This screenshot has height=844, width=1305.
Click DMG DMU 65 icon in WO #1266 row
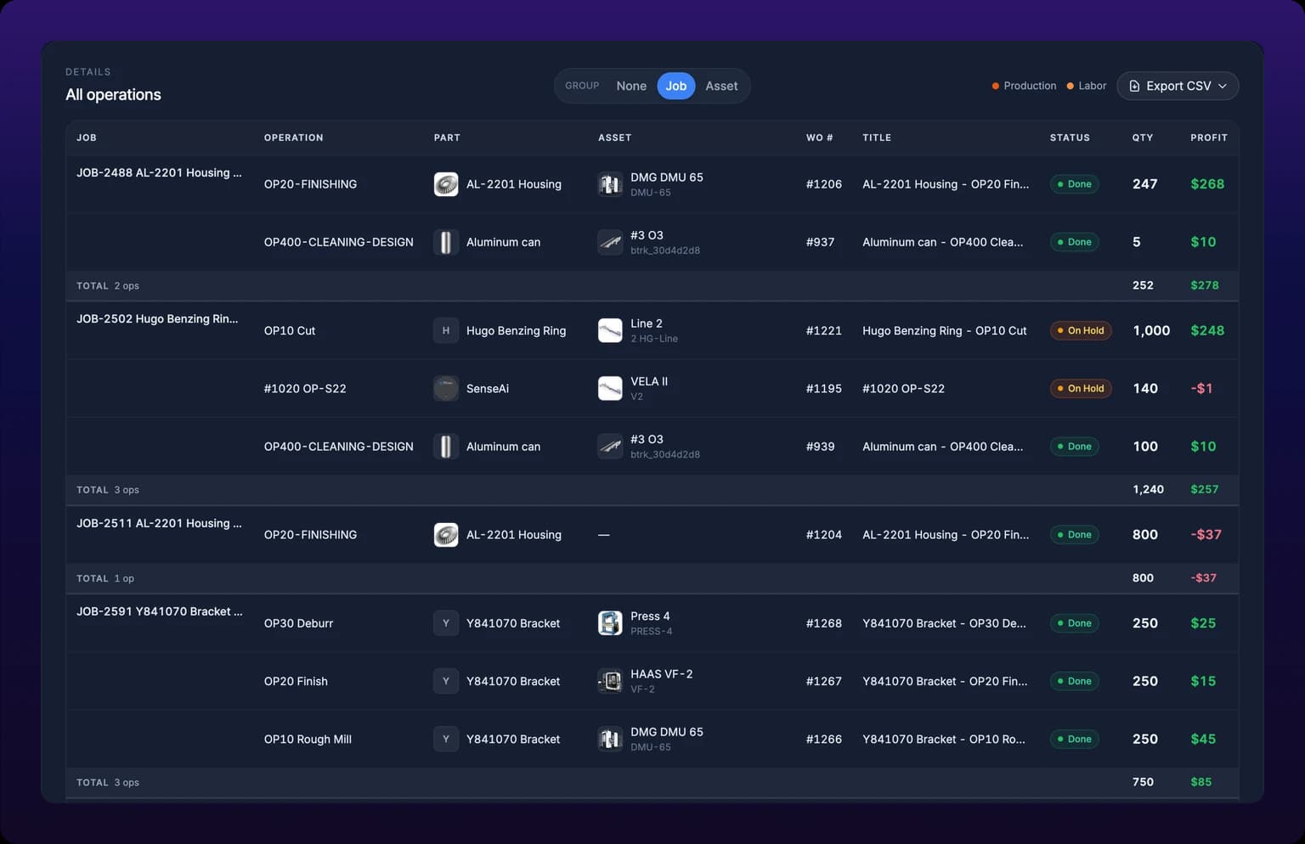coord(610,739)
